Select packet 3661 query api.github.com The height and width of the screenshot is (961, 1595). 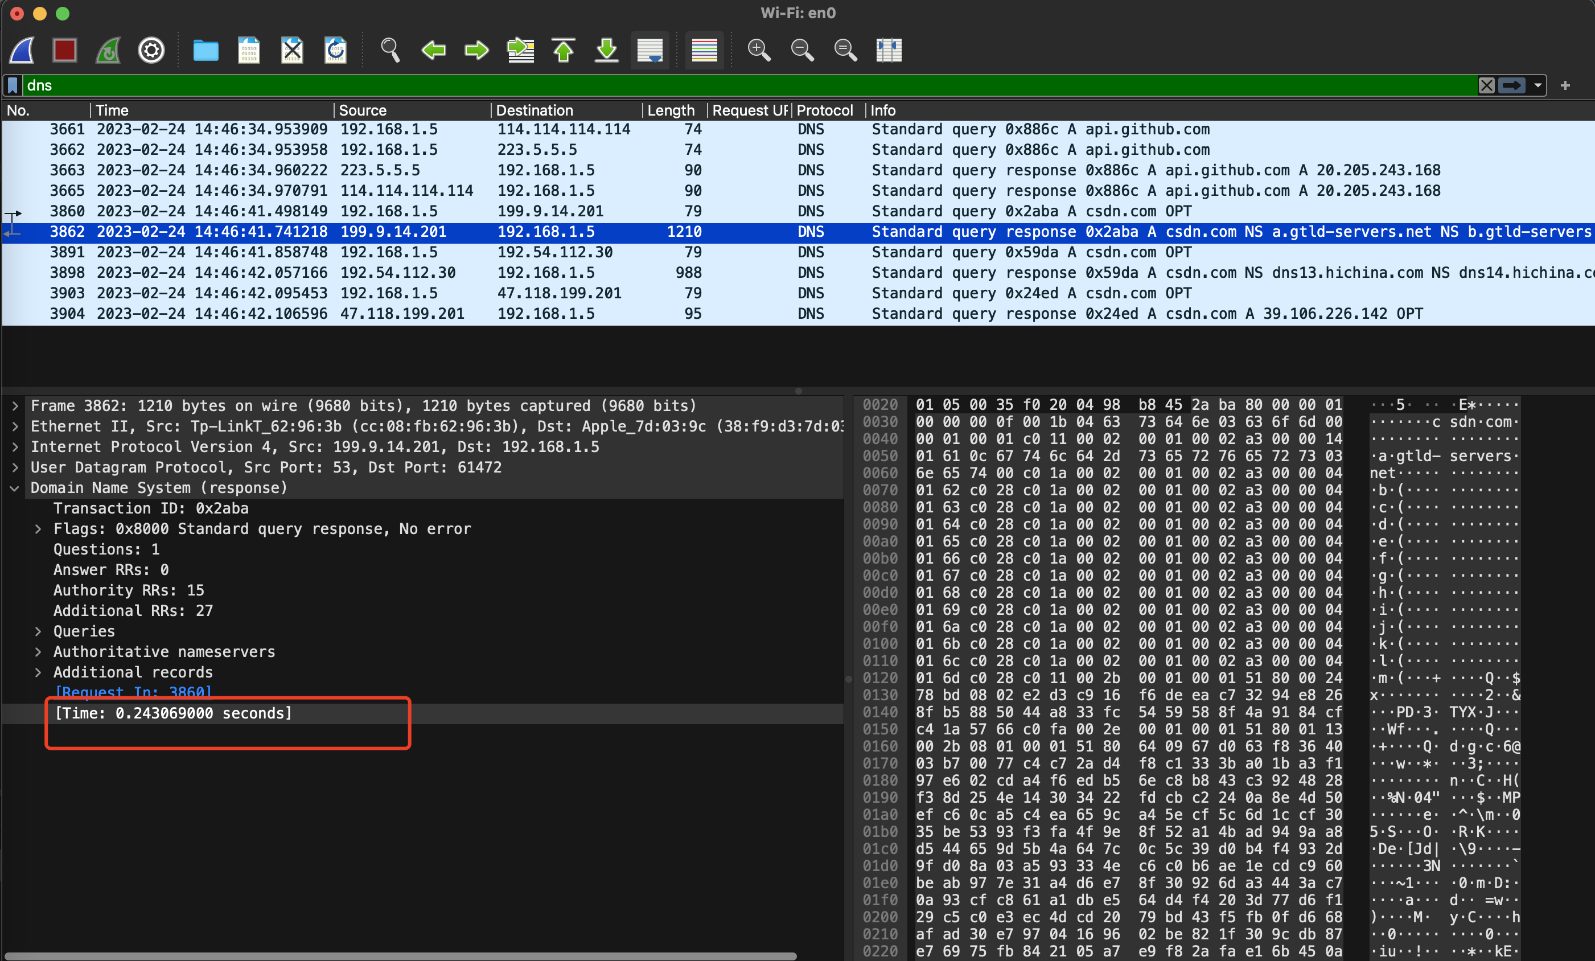coord(797,129)
